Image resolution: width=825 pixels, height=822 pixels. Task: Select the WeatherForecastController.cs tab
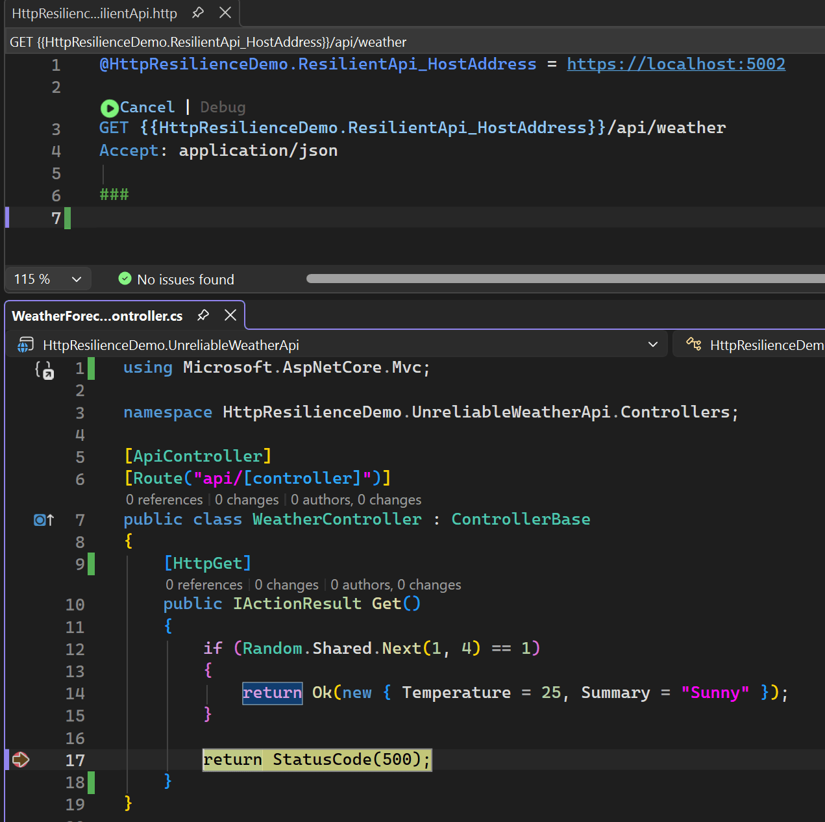click(x=97, y=316)
